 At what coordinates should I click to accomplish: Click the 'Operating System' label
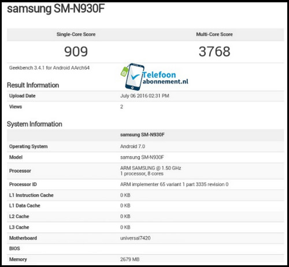pyautogui.click(x=28, y=146)
